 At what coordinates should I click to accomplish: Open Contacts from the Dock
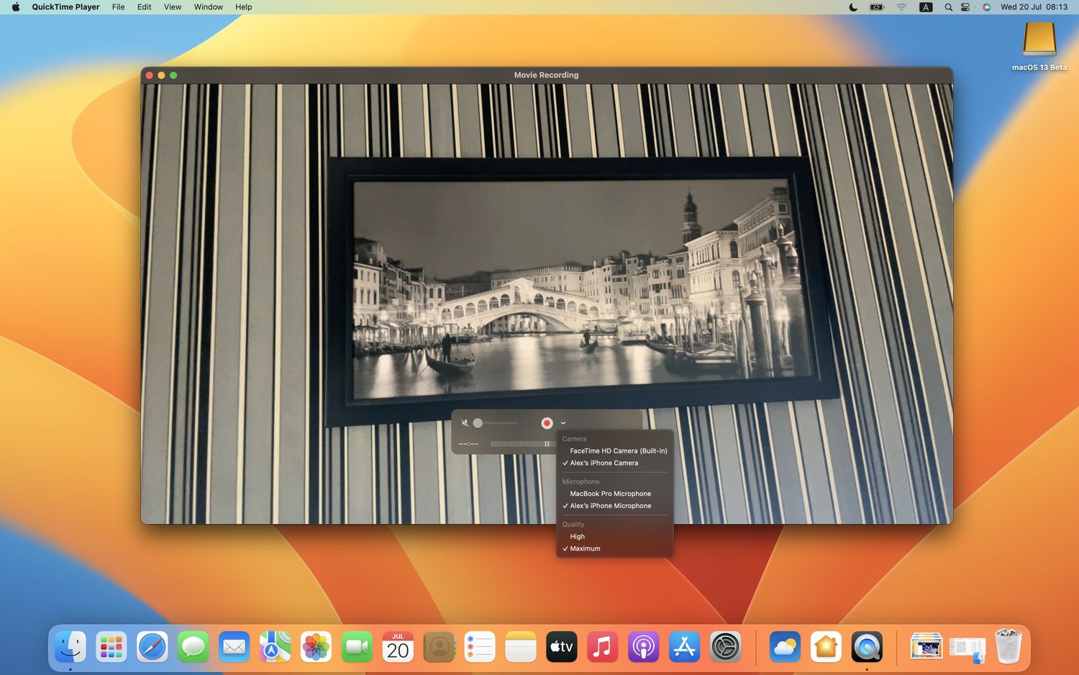click(439, 647)
